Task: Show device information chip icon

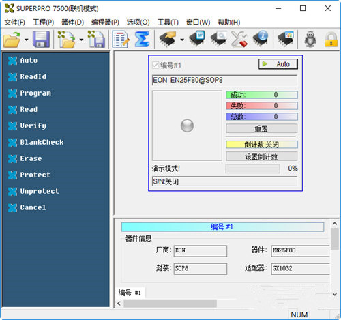Action: [261, 39]
